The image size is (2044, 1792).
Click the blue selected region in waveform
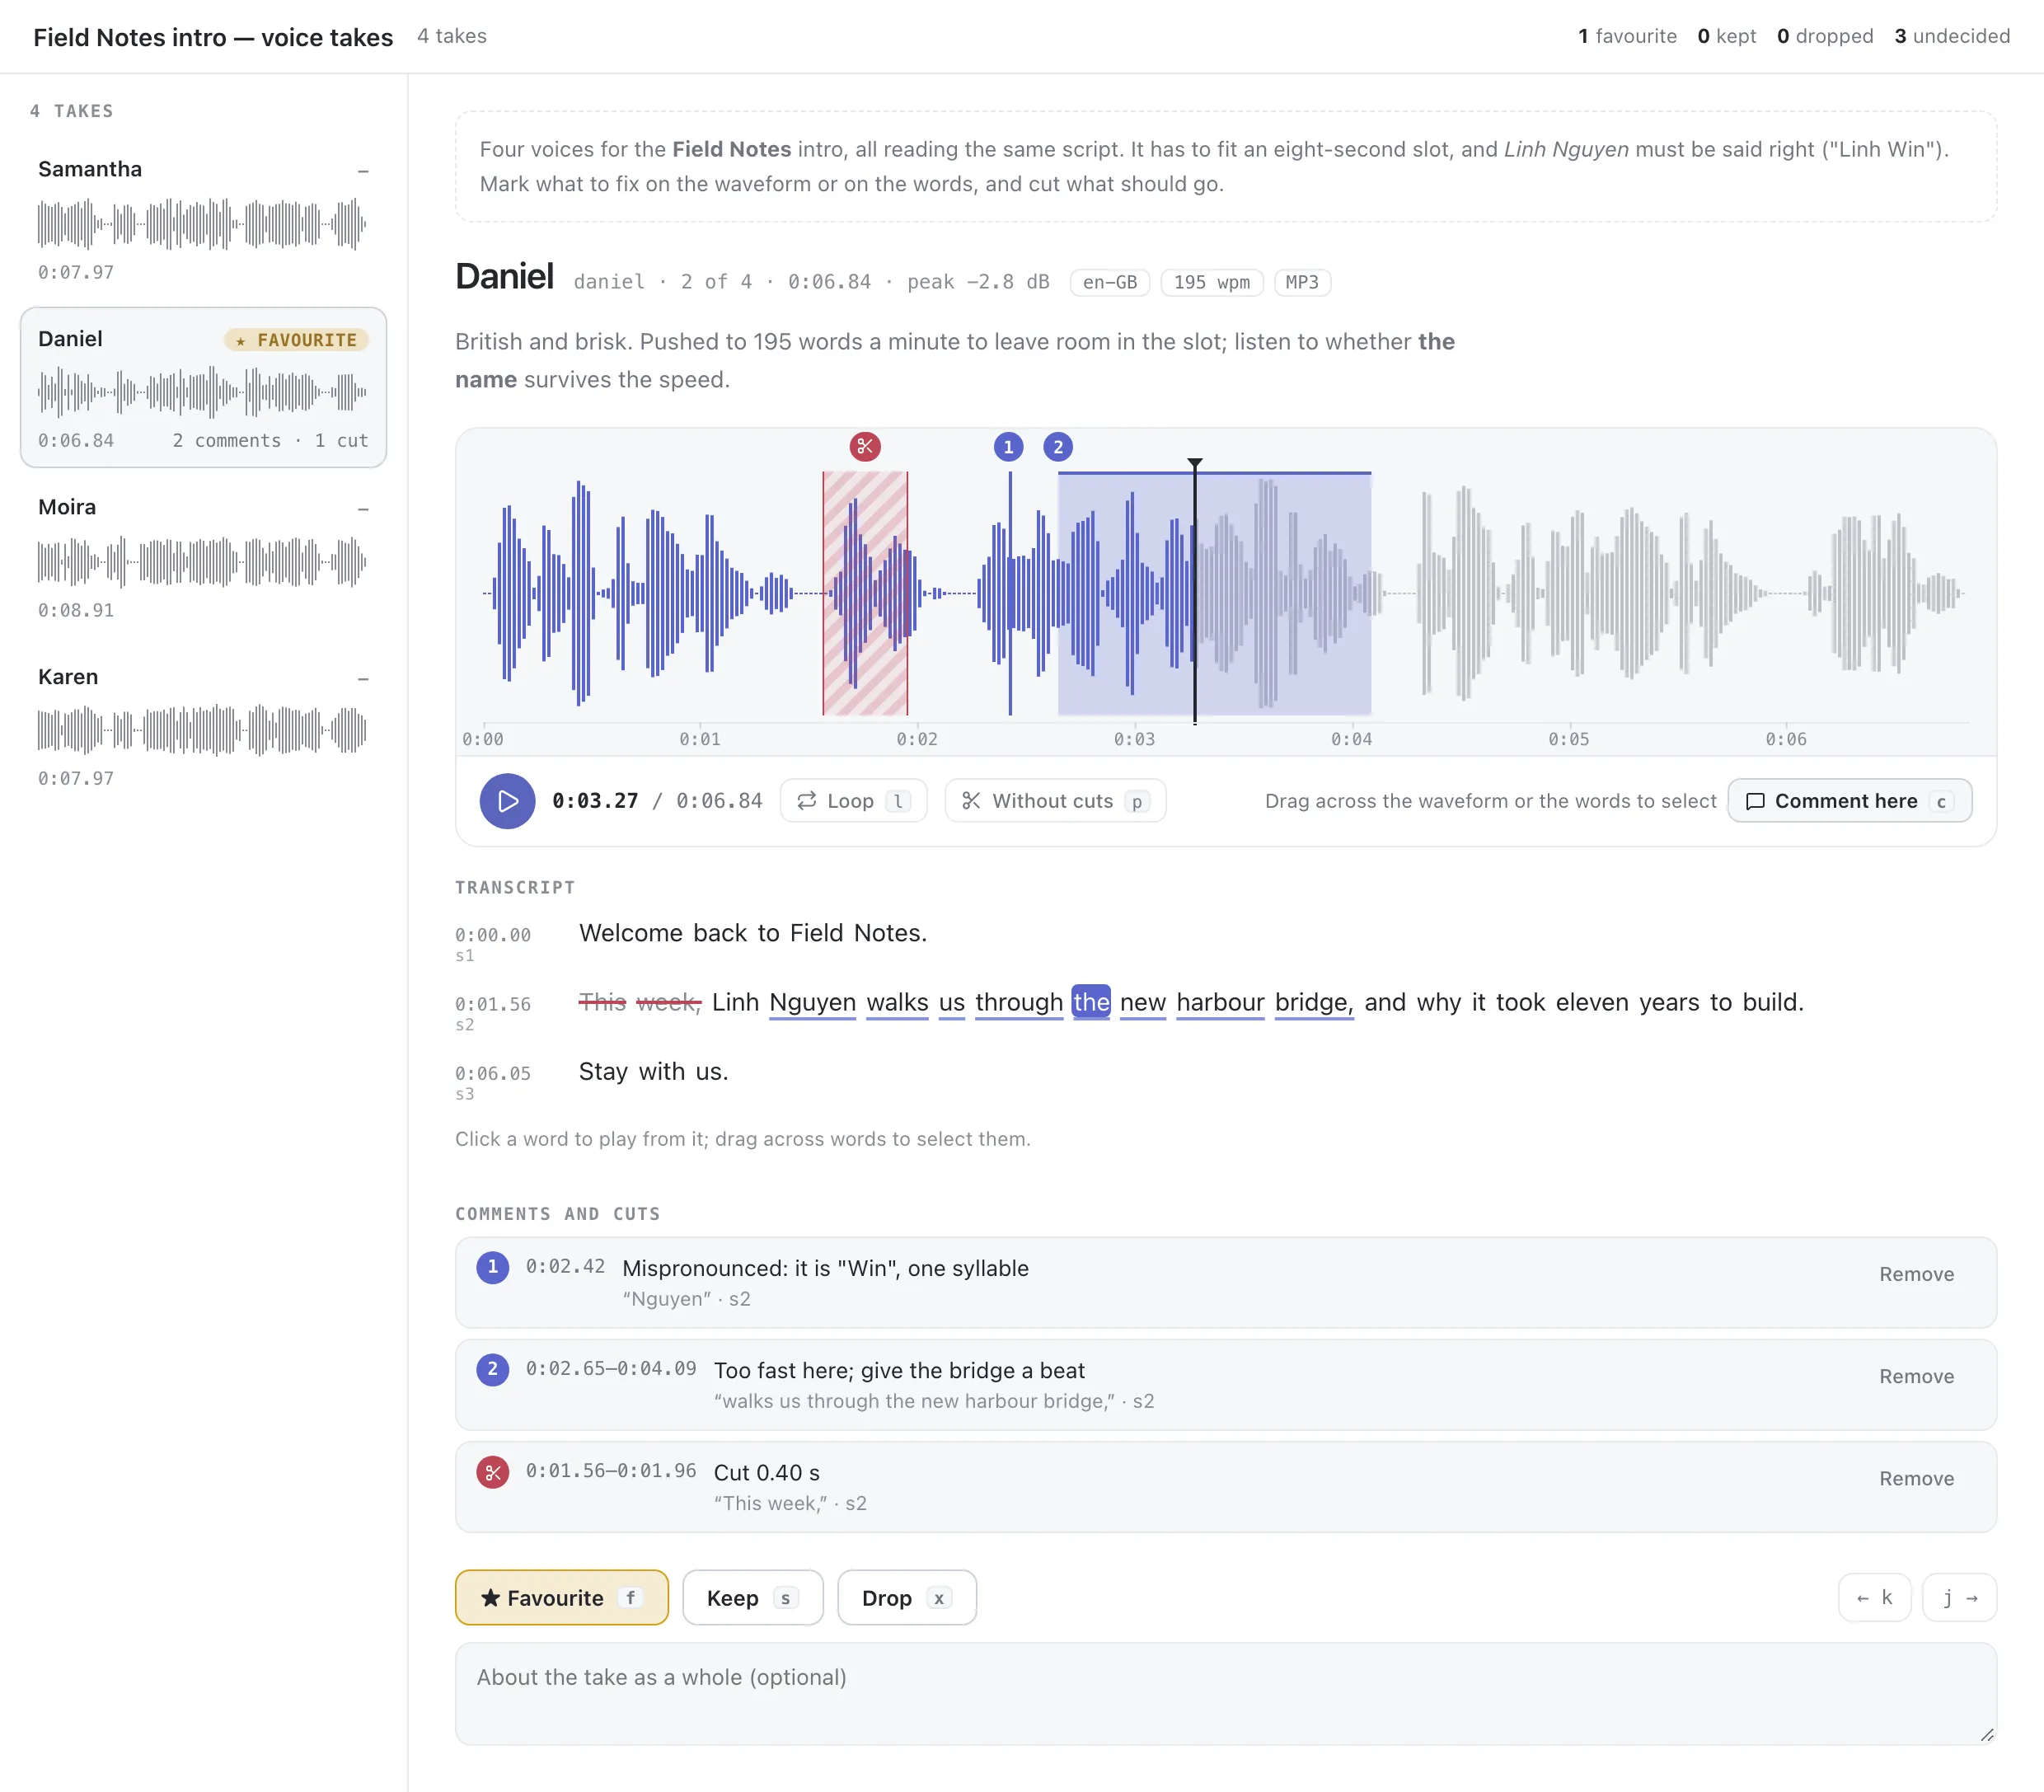pos(1214,593)
